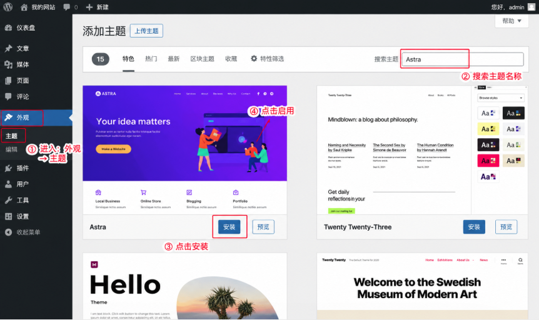539x320 pixels.
Task: Switch to the 区块主题 tab
Action: click(202, 59)
